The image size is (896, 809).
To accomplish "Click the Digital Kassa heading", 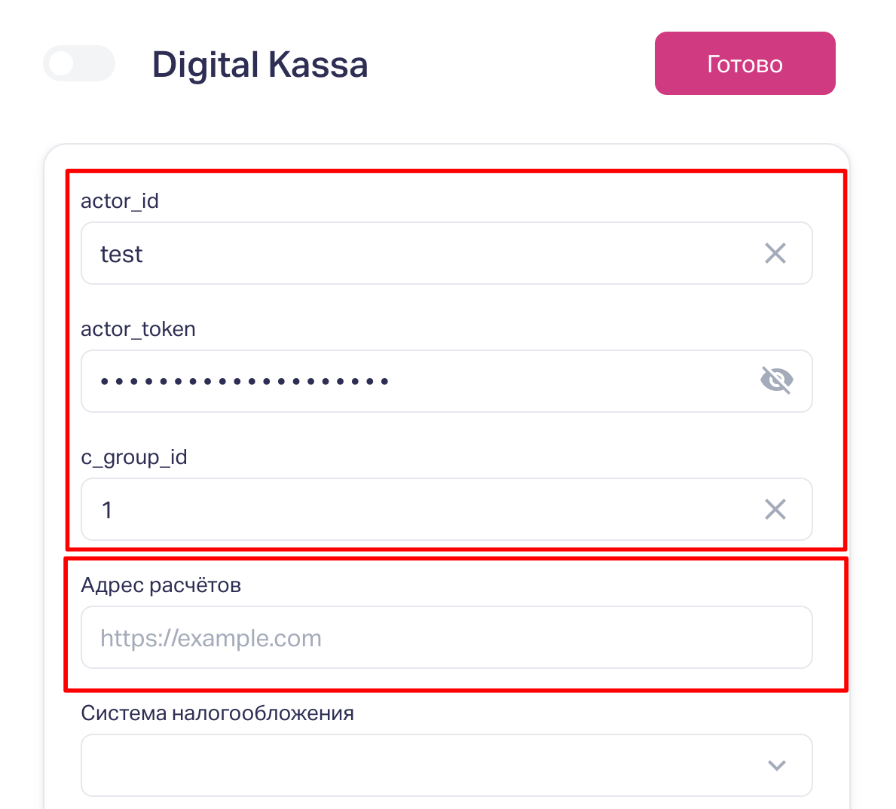I will 260,65.
